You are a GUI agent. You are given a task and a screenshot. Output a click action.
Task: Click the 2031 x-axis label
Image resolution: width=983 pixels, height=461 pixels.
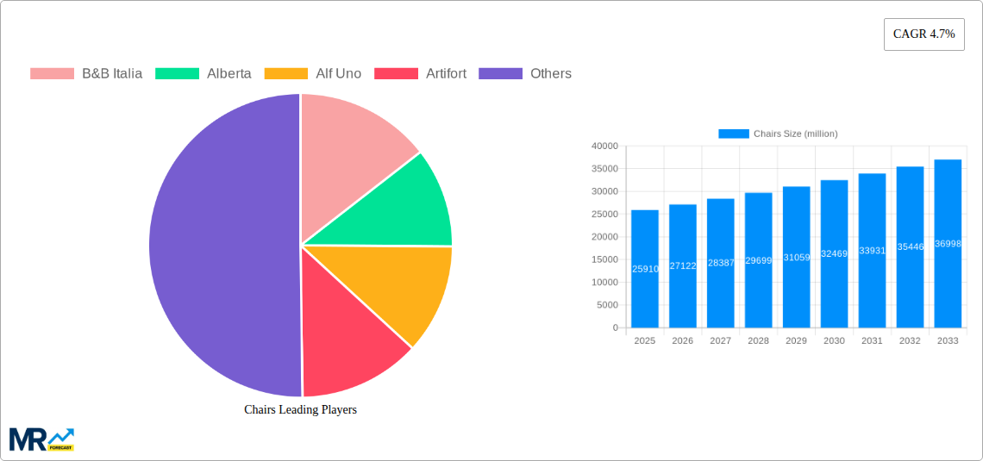click(x=872, y=340)
